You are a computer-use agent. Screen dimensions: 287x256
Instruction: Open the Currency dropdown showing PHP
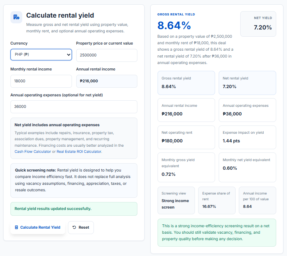41,55
